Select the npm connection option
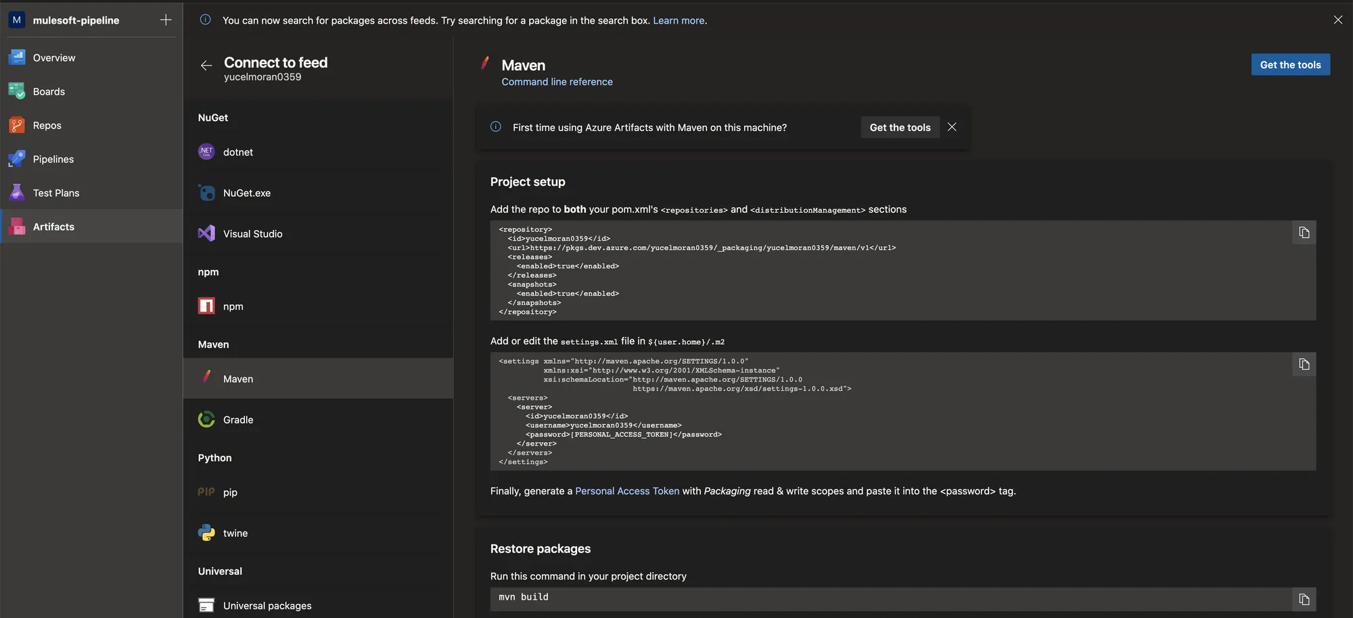This screenshot has height=618, width=1353. click(318, 306)
